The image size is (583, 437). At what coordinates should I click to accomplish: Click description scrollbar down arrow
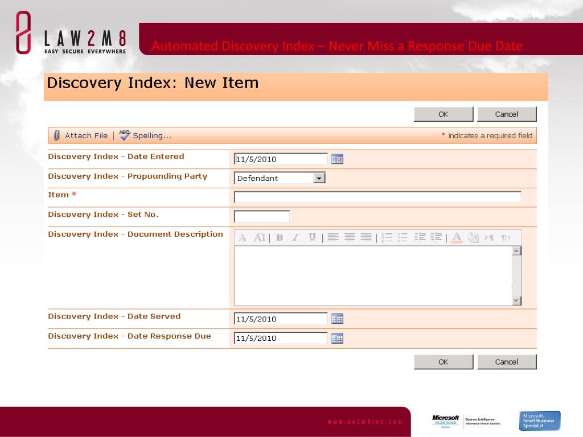point(516,300)
